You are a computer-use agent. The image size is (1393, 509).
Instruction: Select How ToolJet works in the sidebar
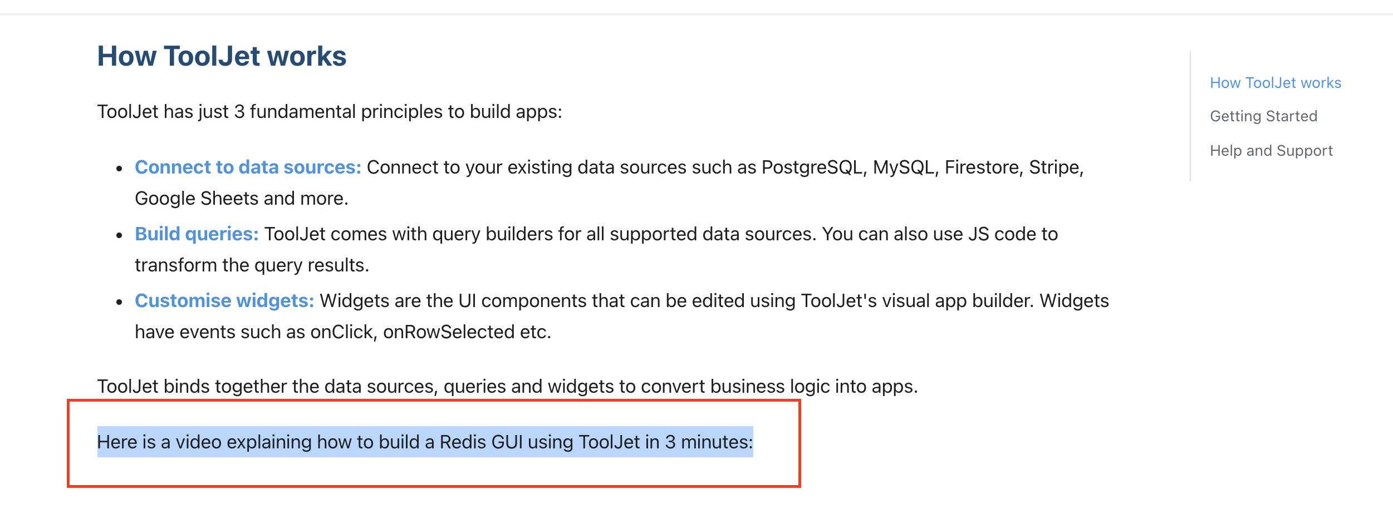[x=1275, y=82]
